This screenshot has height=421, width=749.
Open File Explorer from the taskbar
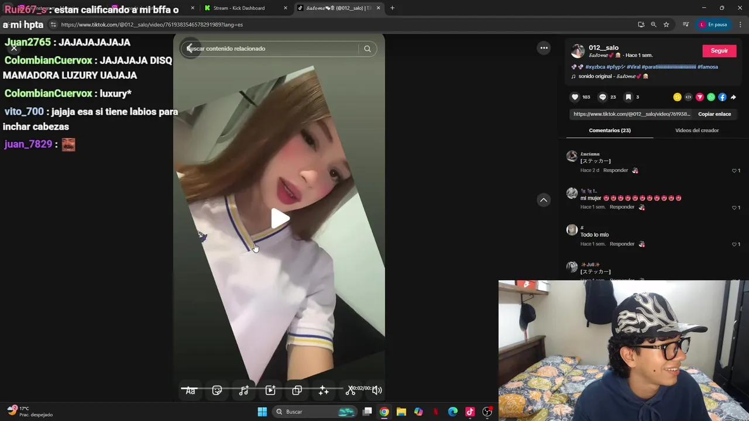point(401,412)
